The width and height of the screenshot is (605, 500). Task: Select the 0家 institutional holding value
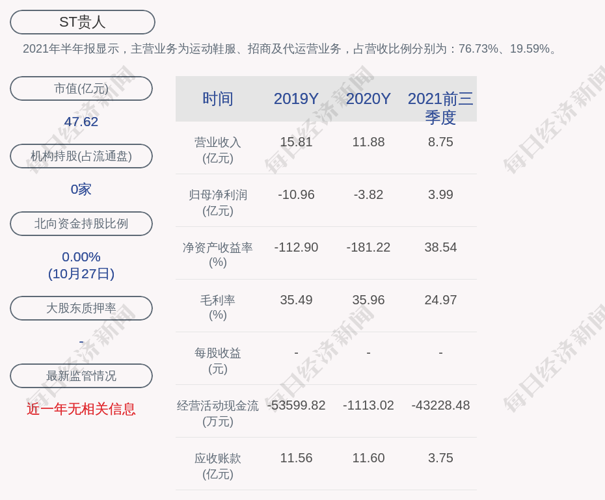pos(81,189)
